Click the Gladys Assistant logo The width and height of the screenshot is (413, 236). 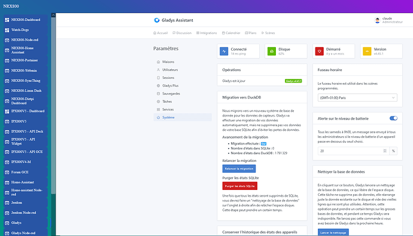click(x=174, y=20)
